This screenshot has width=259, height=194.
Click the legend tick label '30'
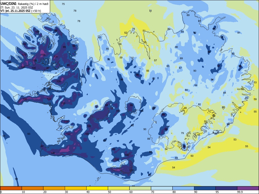[66, 192]
